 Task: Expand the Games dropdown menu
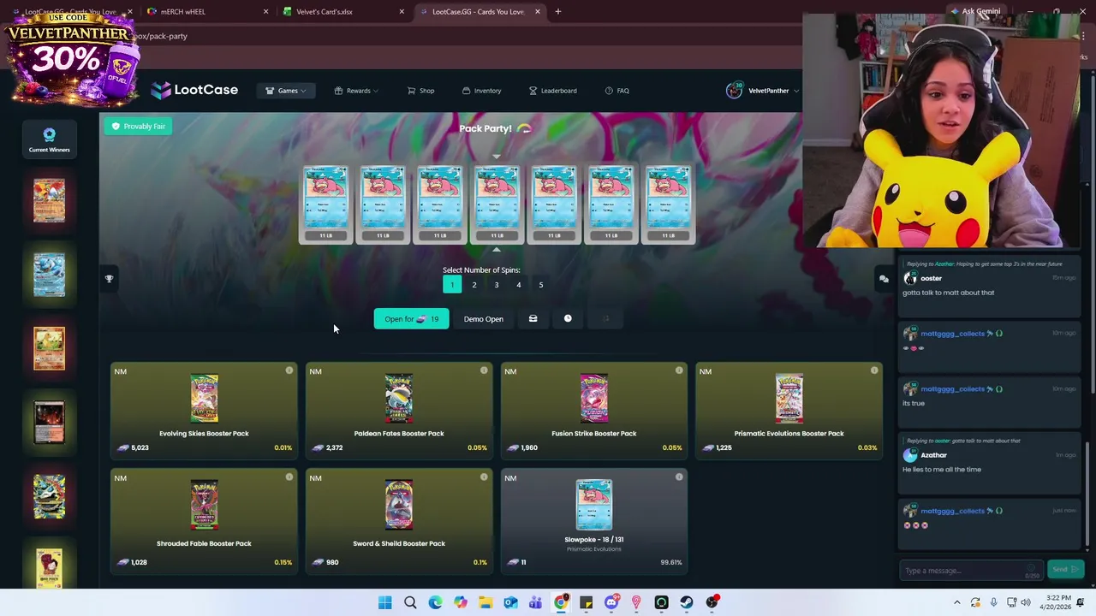coord(286,91)
